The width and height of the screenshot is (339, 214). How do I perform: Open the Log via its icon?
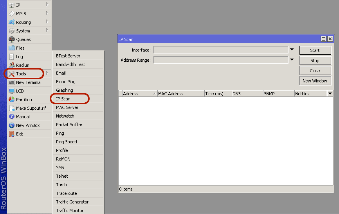[x=11, y=57]
